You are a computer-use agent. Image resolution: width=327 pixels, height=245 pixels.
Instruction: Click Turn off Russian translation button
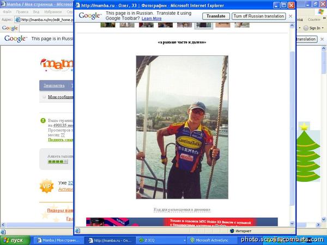tap(258, 16)
